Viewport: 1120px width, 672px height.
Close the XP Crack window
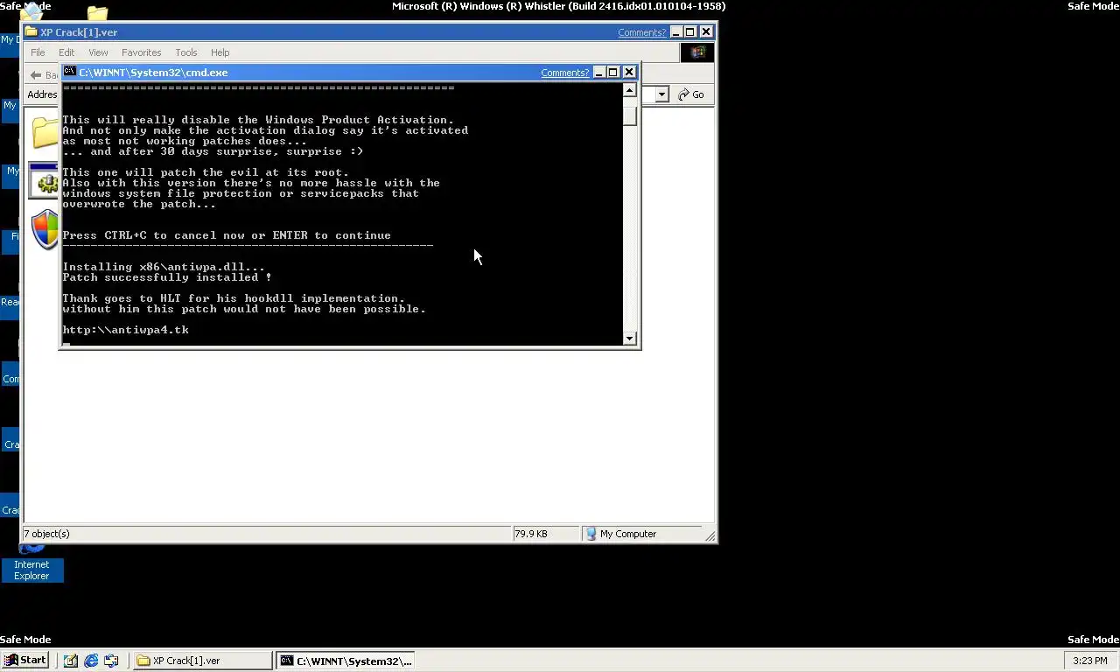tap(706, 32)
